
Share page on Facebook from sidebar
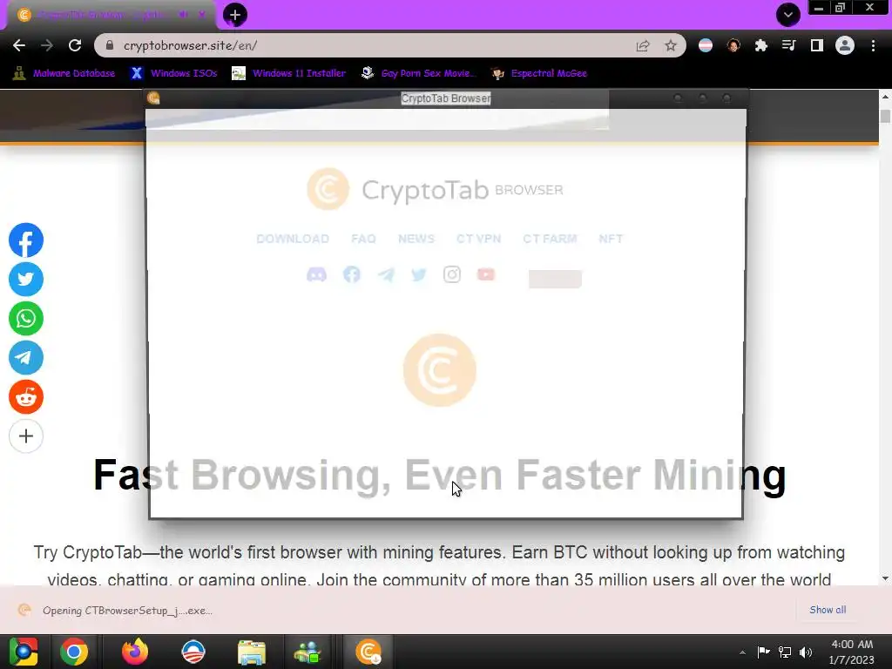(x=25, y=240)
